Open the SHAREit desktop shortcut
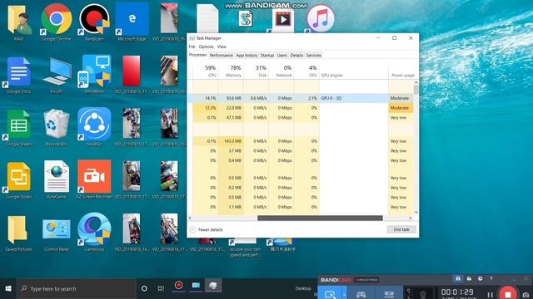The height and width of the screenshot is (299, 533). pyautogui.click(x=94, y=126)
